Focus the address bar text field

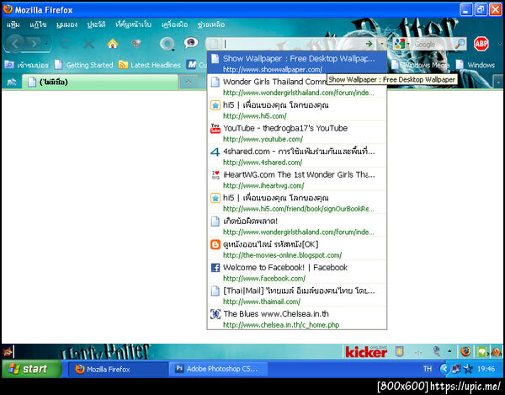tap(293, 44)
